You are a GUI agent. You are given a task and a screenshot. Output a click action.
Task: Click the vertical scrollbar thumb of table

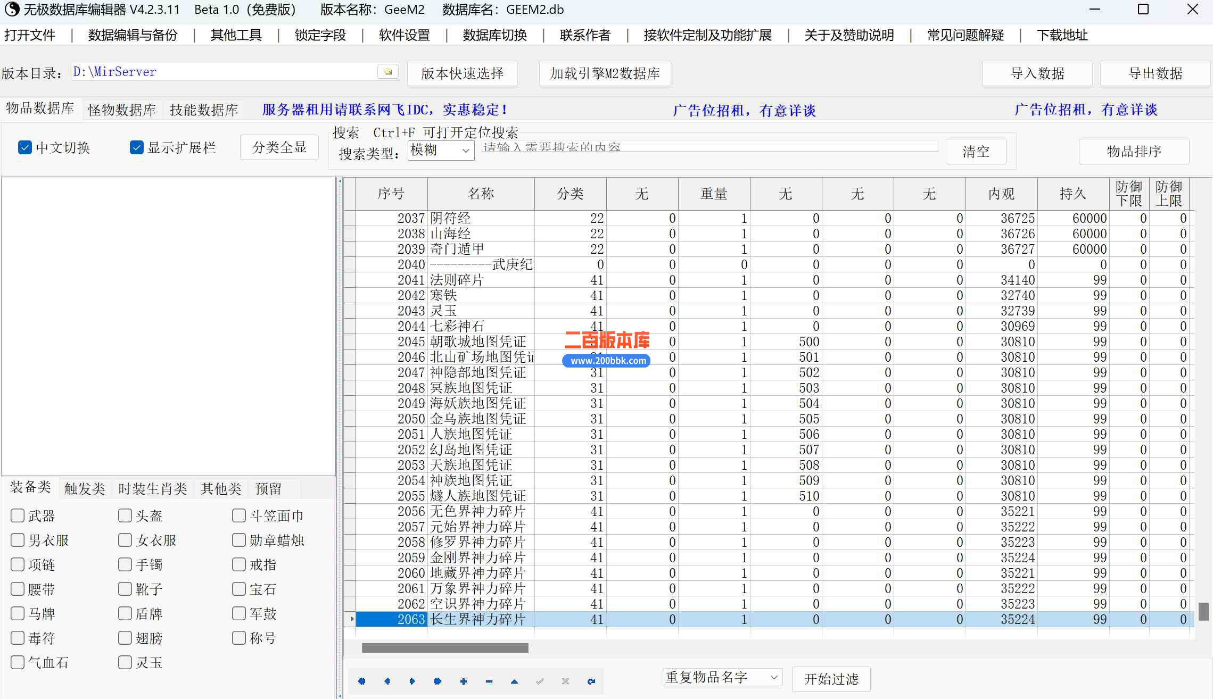click(1203, 612)
